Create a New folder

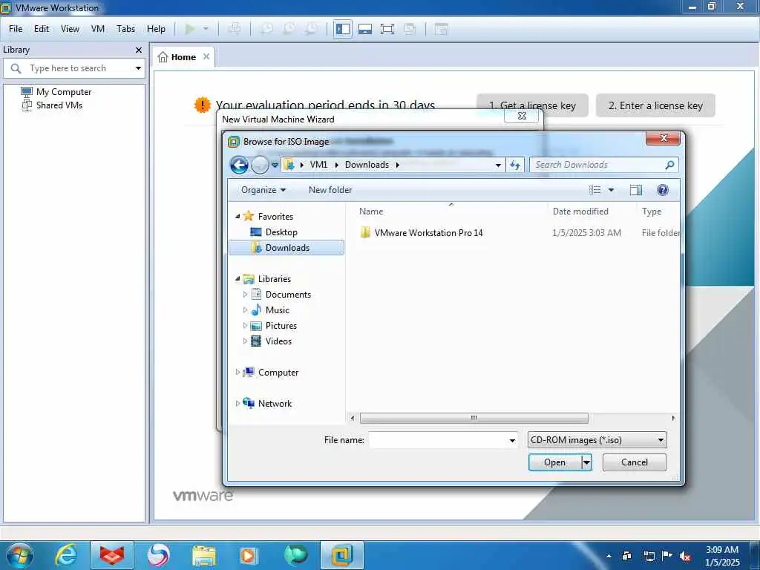point(330,190)
